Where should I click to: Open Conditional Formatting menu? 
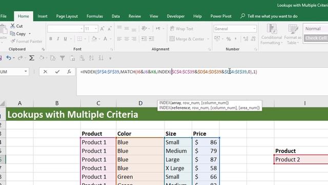tap(272, 34)
